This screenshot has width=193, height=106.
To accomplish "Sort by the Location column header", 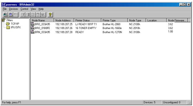I will click(x=156, y=20).
